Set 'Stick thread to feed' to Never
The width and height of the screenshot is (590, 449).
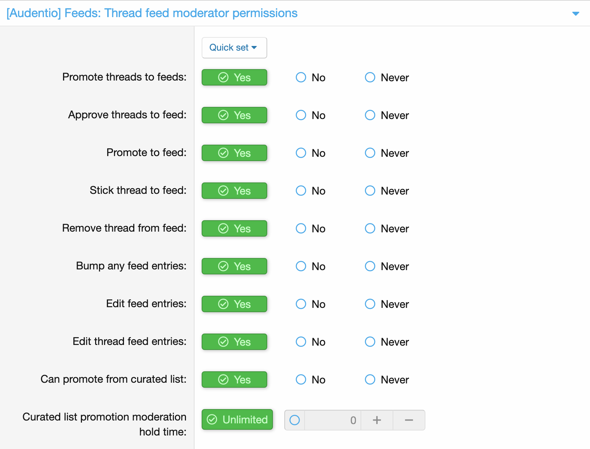tap(370, 191)
